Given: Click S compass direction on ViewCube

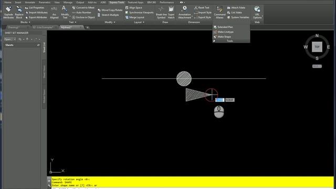Looking at the screenshot, I should pos(317,58).
